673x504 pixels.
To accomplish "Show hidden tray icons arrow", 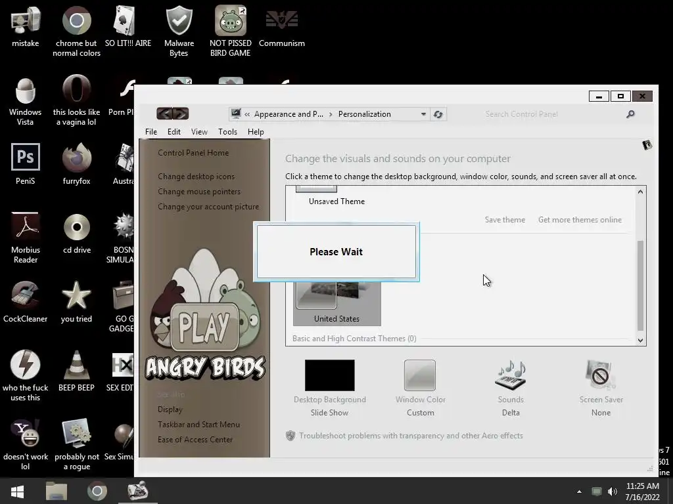I will point(580,492).
